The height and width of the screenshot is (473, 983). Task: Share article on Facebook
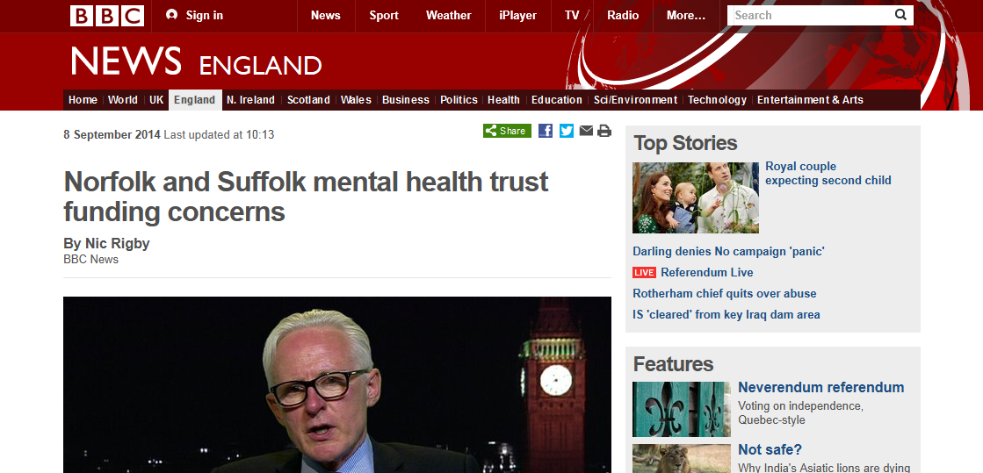pyautogui.click(x=546, y=131)
